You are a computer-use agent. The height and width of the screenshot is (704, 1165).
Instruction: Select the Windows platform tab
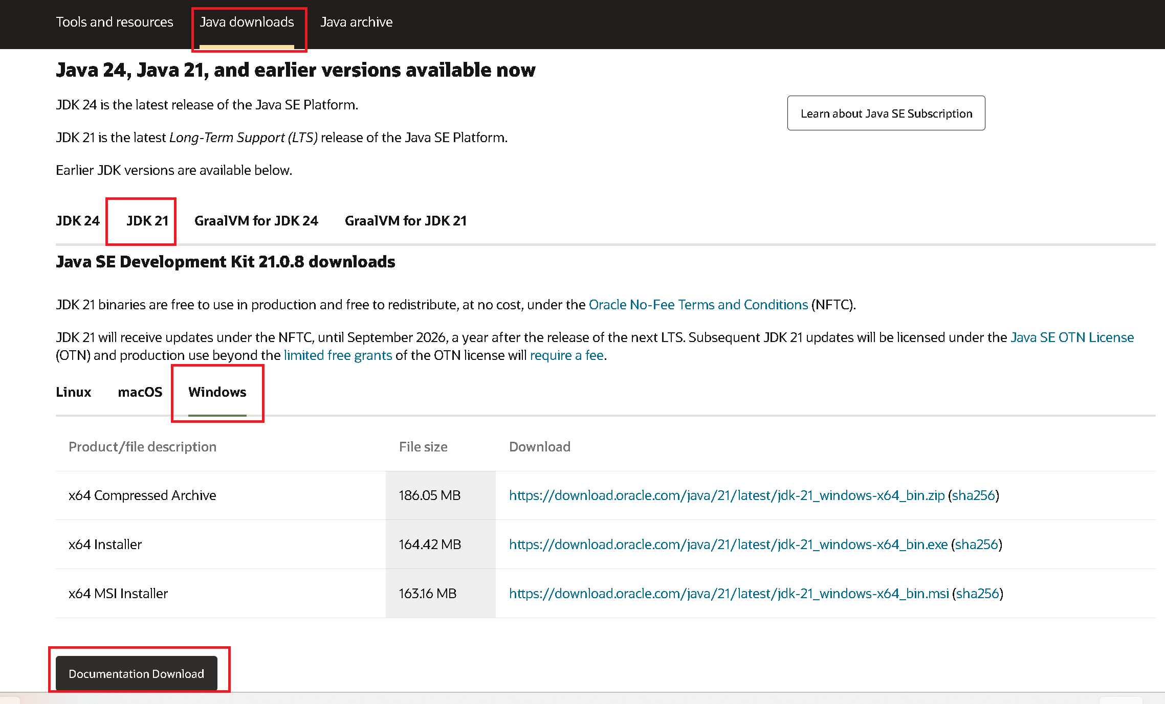point(217,393)
